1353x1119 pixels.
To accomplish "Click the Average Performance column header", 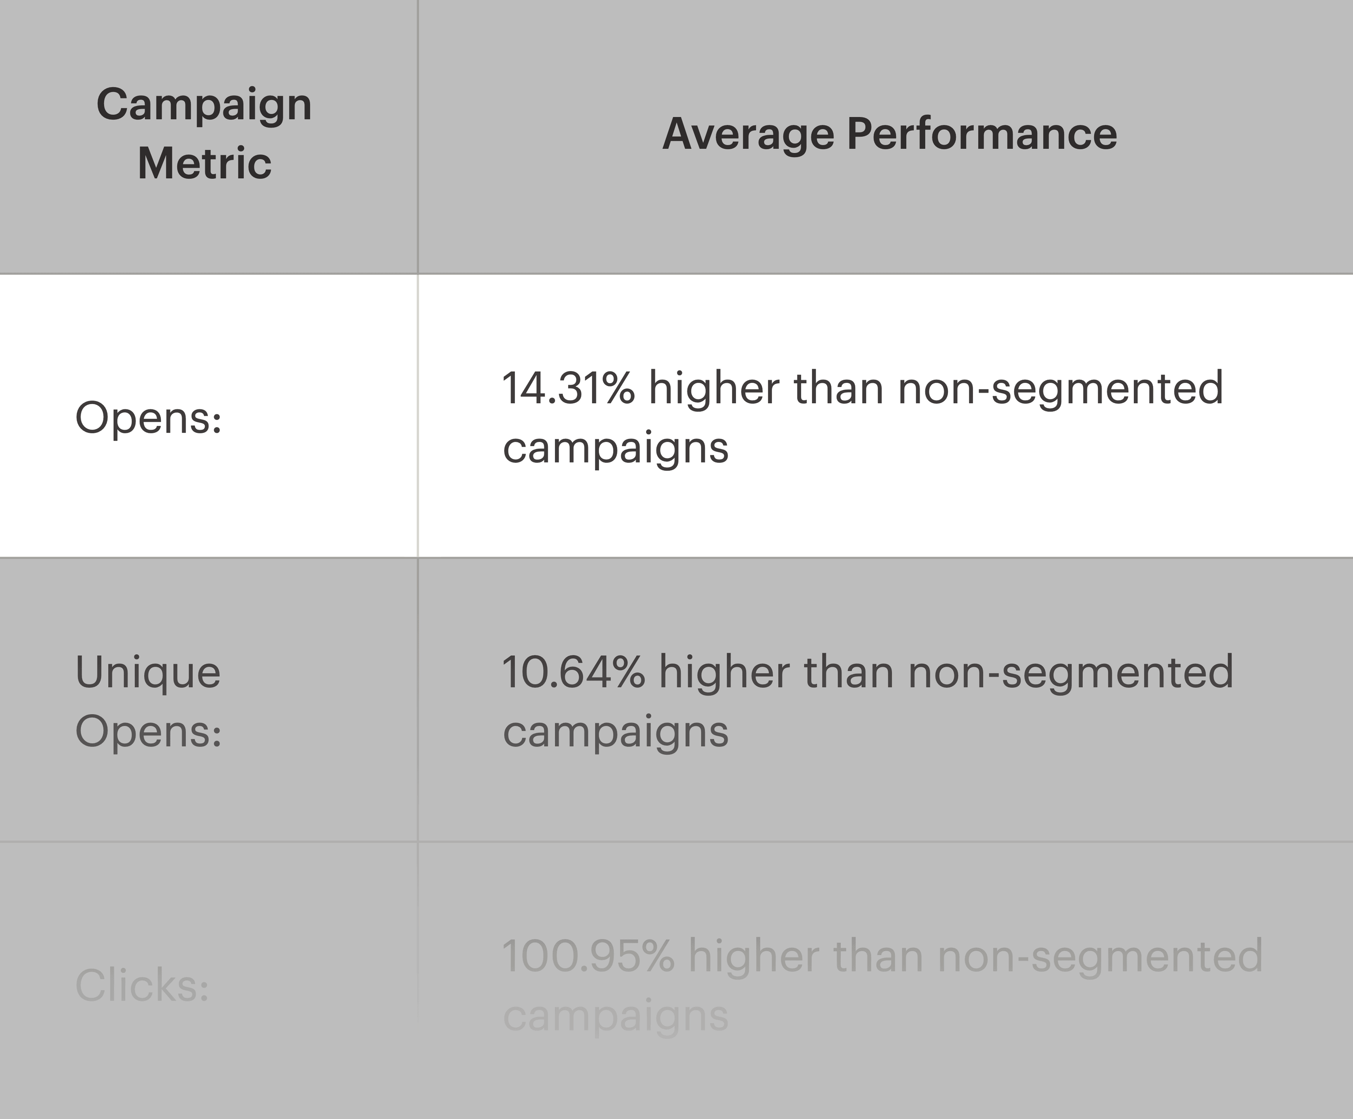I will pos(890,135).
